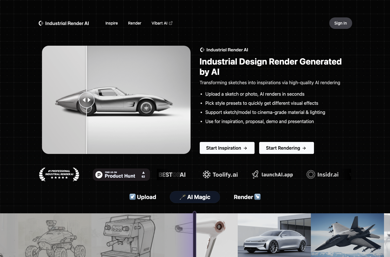
Task: Open the fighter jet render thumbnail
Action: [347, 235]
